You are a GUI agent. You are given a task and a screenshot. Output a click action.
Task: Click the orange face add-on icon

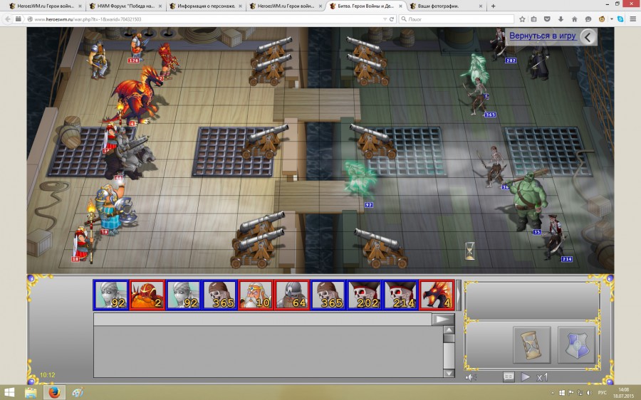[x=602, y=19]
